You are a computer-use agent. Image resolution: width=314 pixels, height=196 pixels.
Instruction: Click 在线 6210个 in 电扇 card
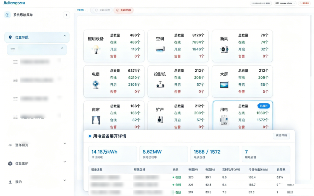pyautogui.click(x=125, y=78)
